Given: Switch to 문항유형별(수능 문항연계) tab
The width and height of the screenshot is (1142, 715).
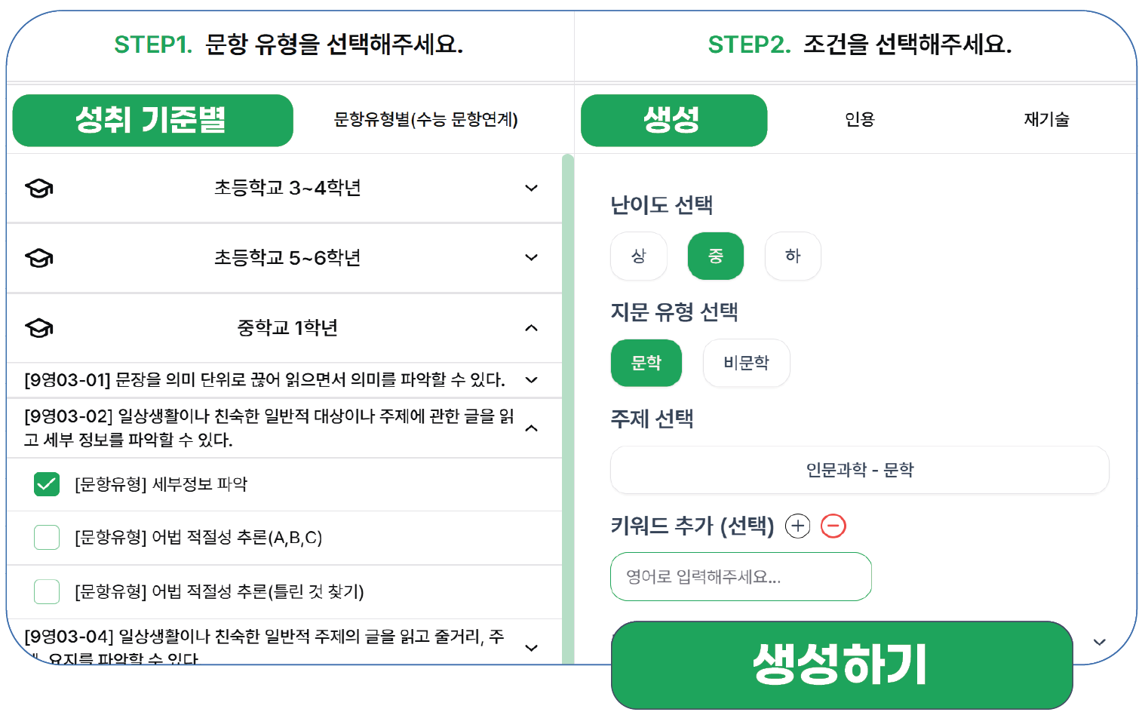Looking at the screenshot, I should click(426, 120).
